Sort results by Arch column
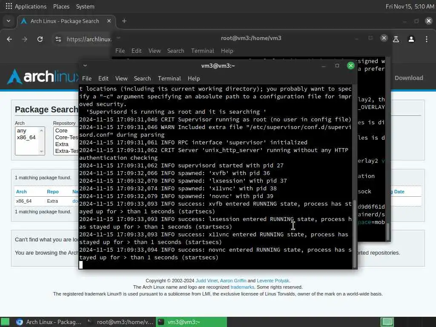The image size is (436, 327). tap(21, 192)
